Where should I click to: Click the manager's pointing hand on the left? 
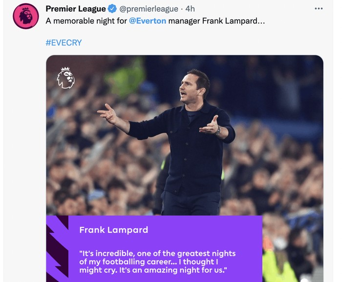(108, 116)
